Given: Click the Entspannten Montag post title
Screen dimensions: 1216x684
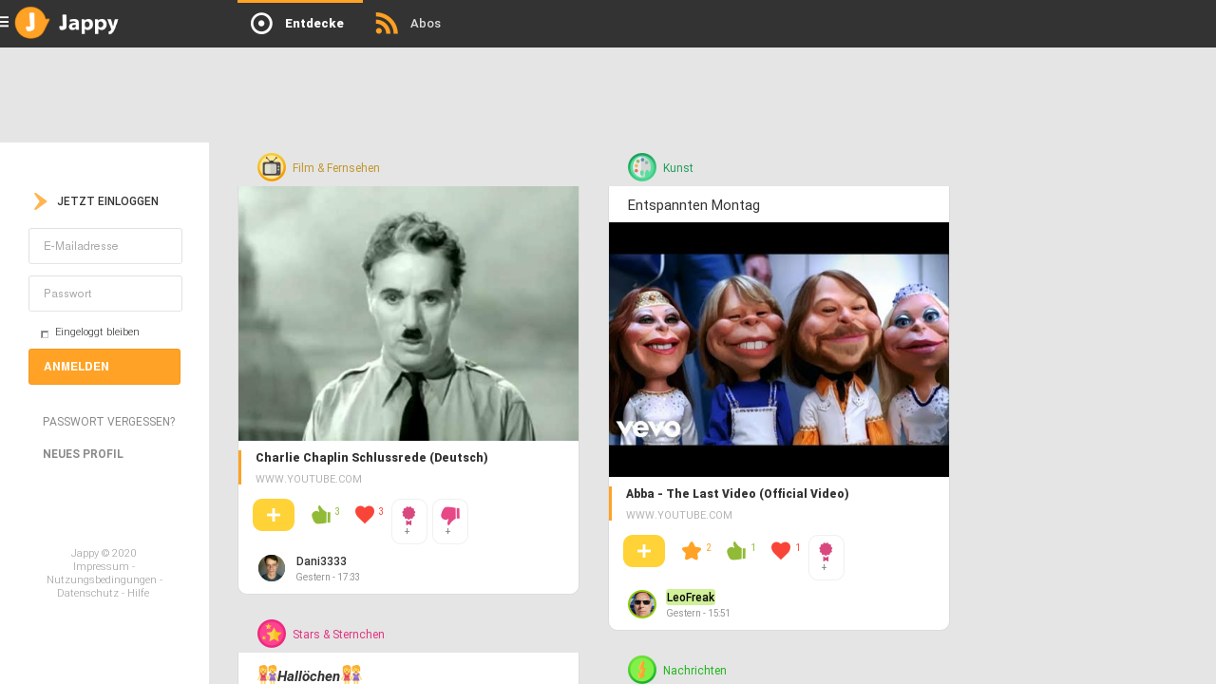Looking at the screenshot, I should point(693,205).
